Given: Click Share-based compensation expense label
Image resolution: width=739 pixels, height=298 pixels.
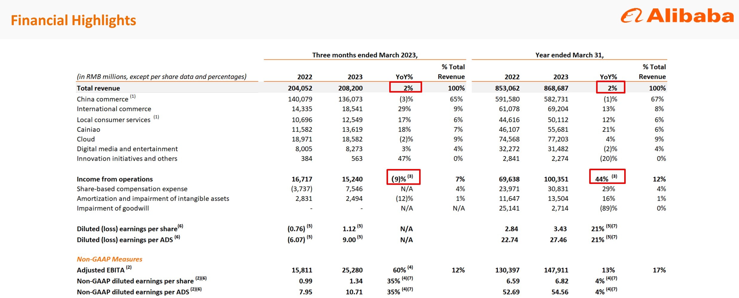Looking at the screenshot, I should 132,189.
